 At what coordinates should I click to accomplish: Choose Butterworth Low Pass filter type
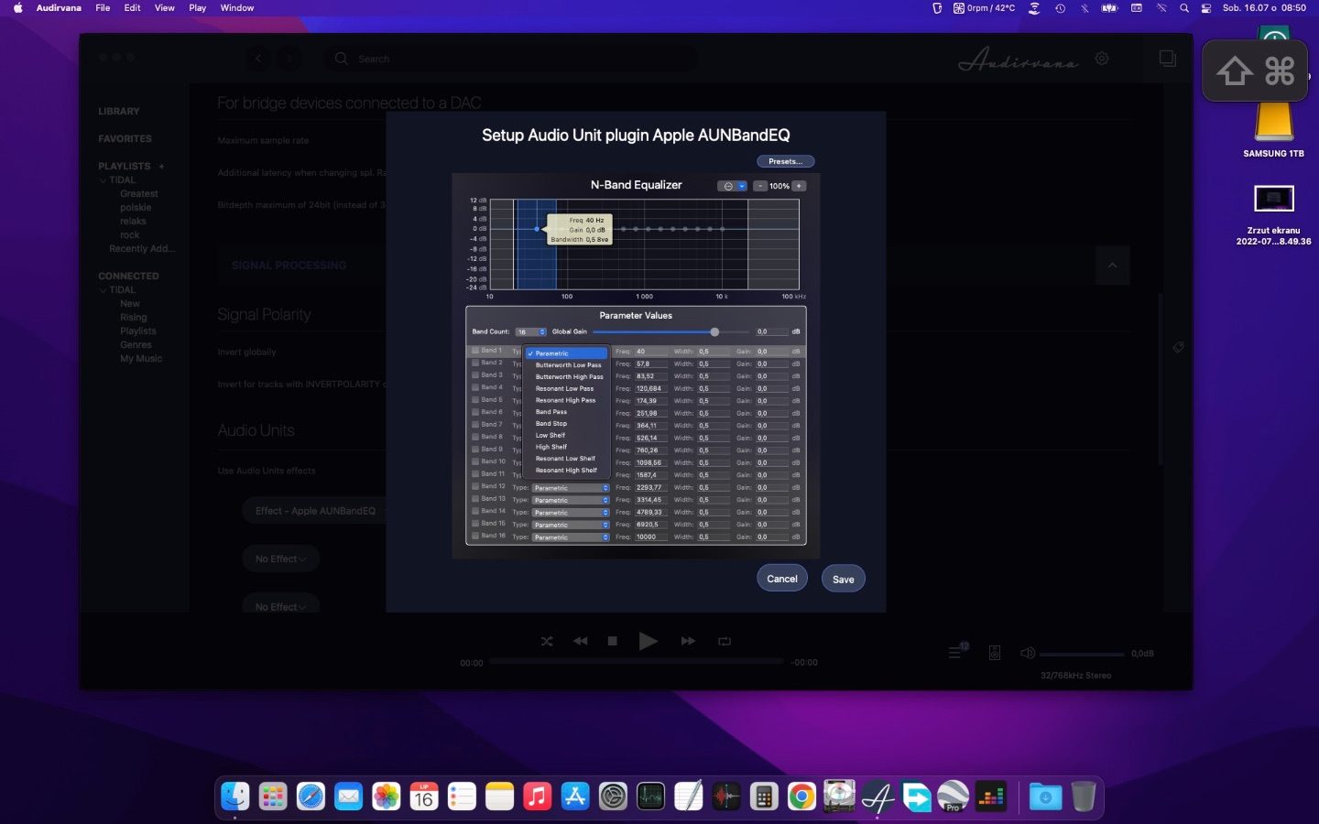(568, 365)
